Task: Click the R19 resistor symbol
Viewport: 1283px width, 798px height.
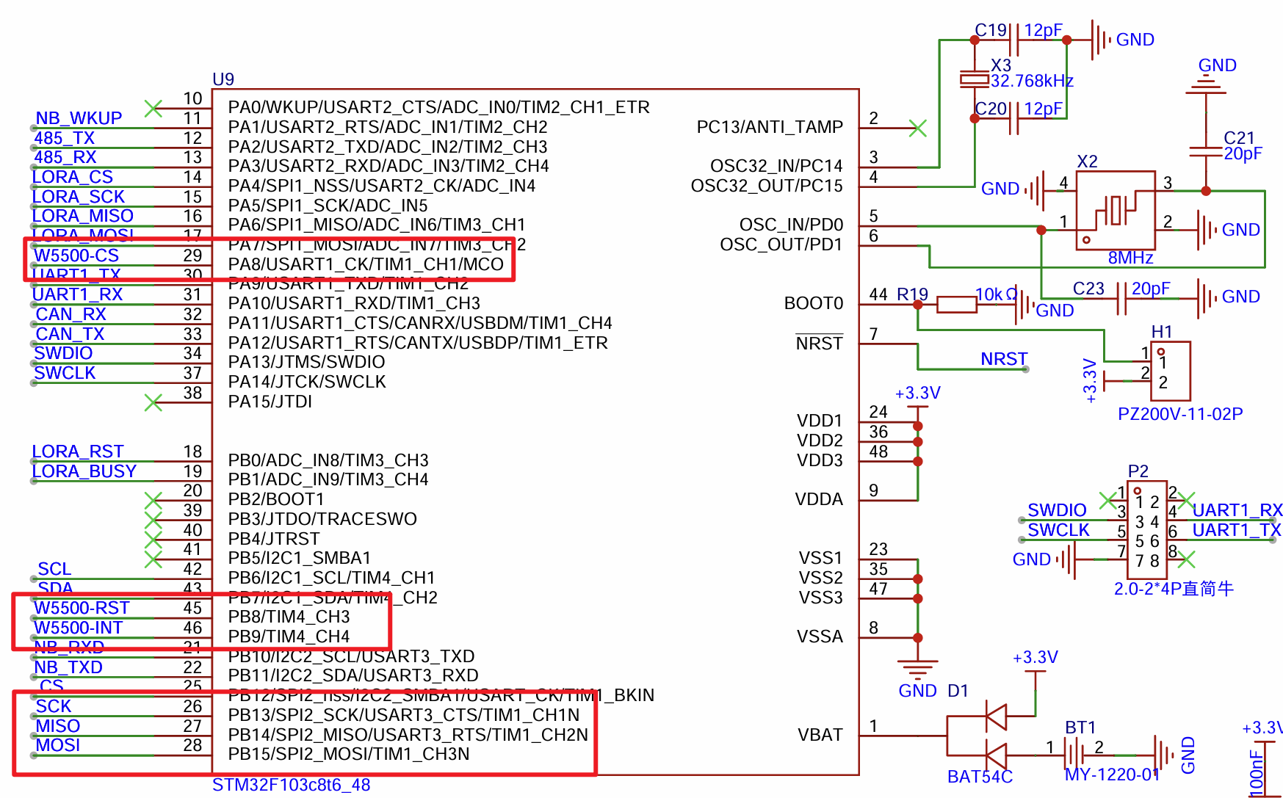Action: point(956,304)
